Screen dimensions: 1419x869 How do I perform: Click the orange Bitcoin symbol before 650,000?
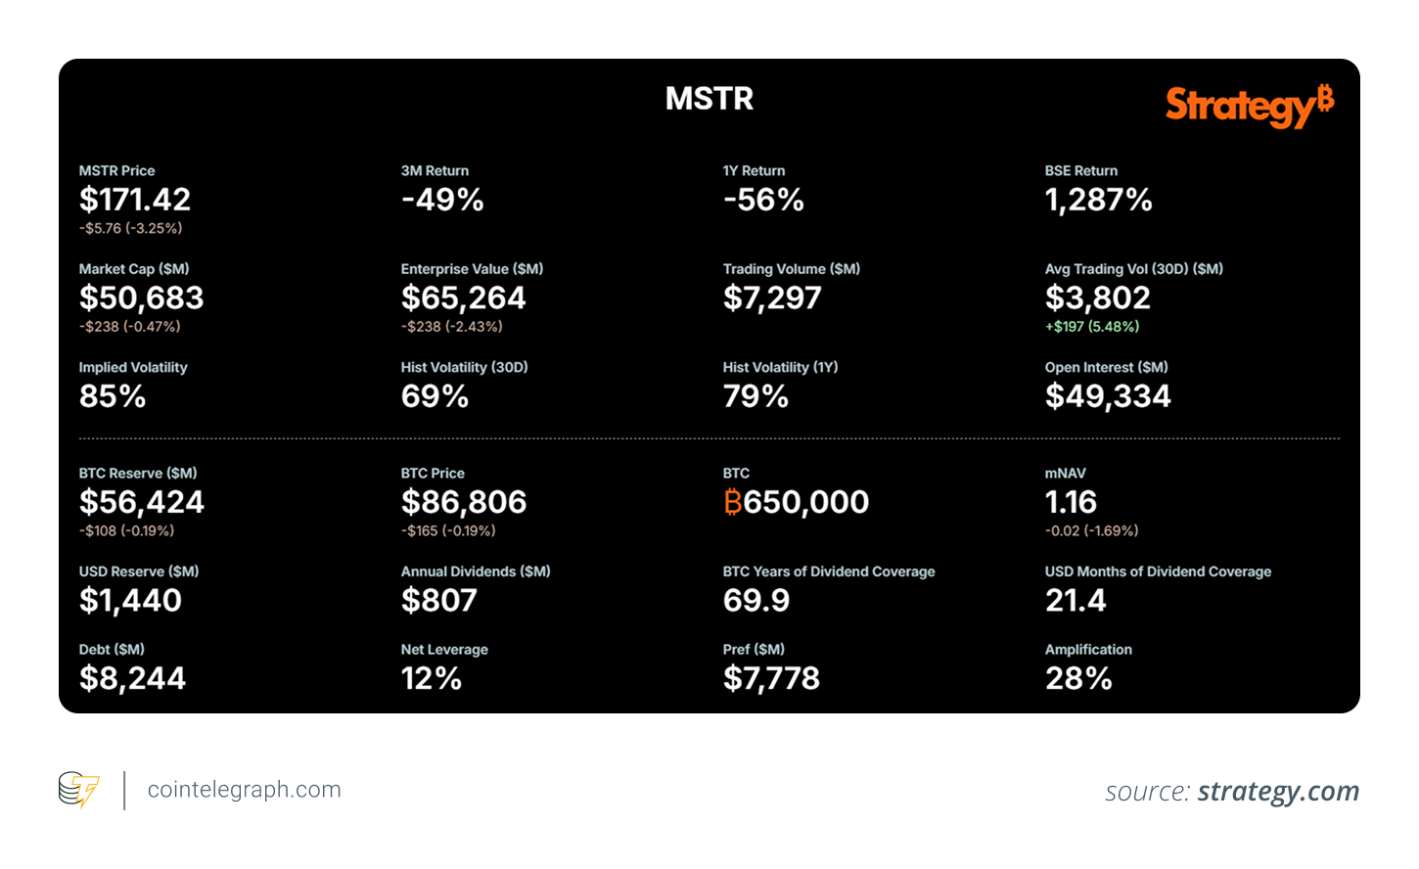coord(732,502)
